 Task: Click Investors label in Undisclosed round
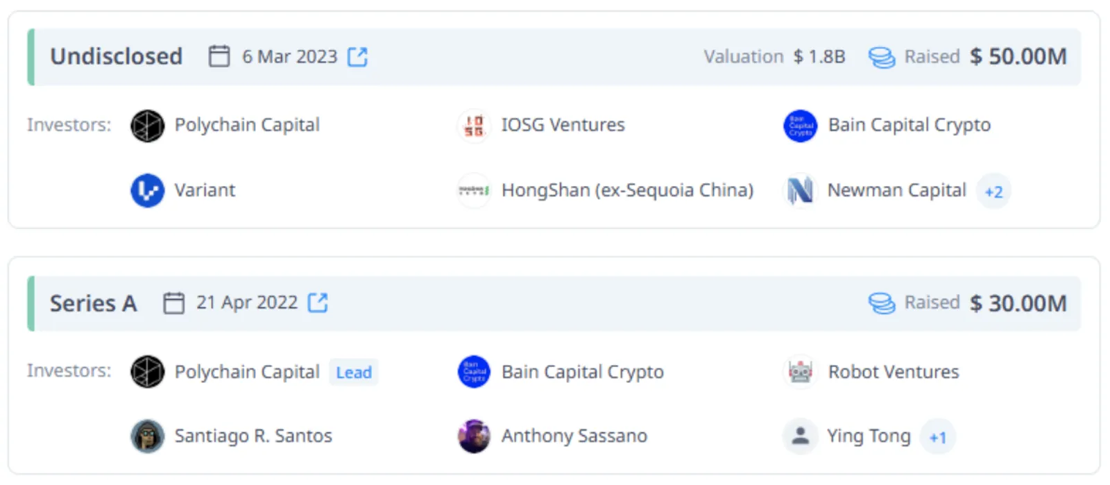coord(69,125)
